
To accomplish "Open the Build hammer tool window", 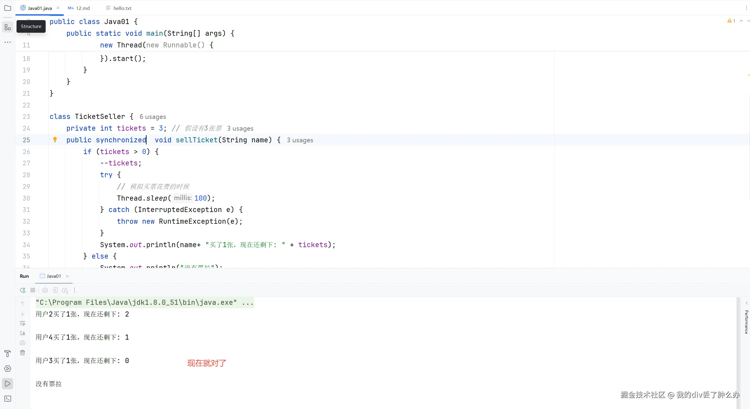I will (x=8, y=353).
